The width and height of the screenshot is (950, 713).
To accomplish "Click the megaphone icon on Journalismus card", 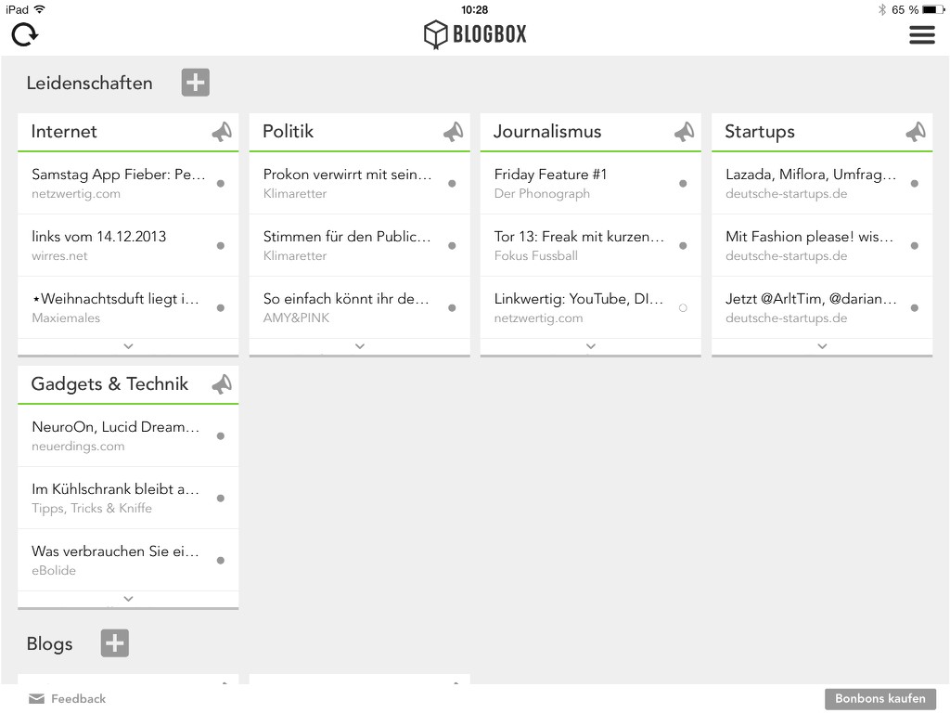I will point(685,132).
